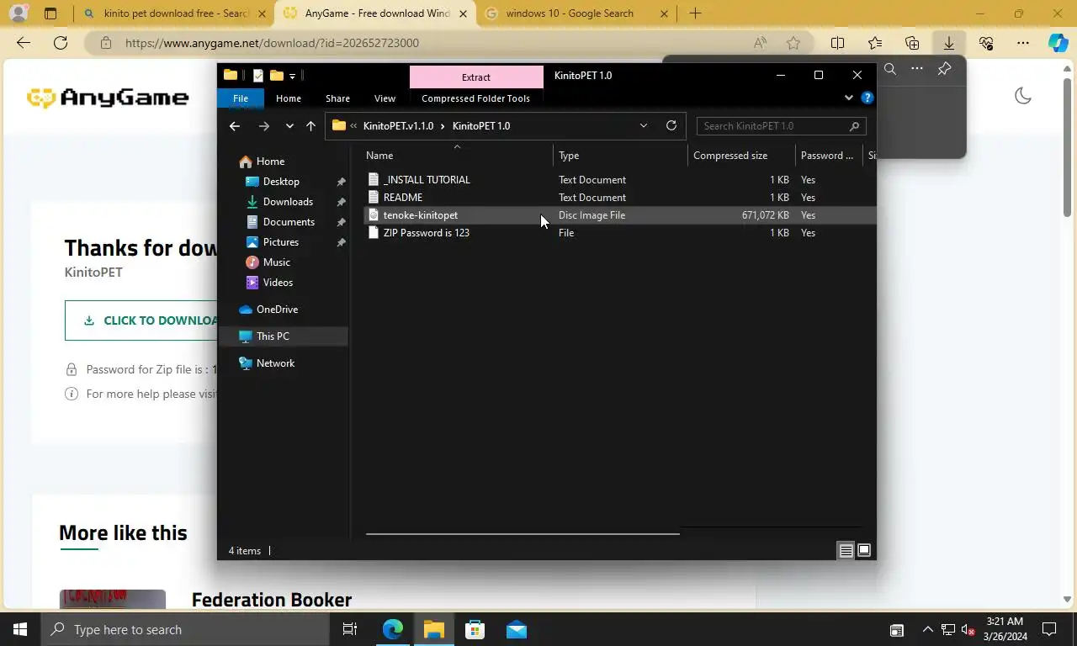
Task: Open address bar previous locations dropdown
Action: click(644, 126)
